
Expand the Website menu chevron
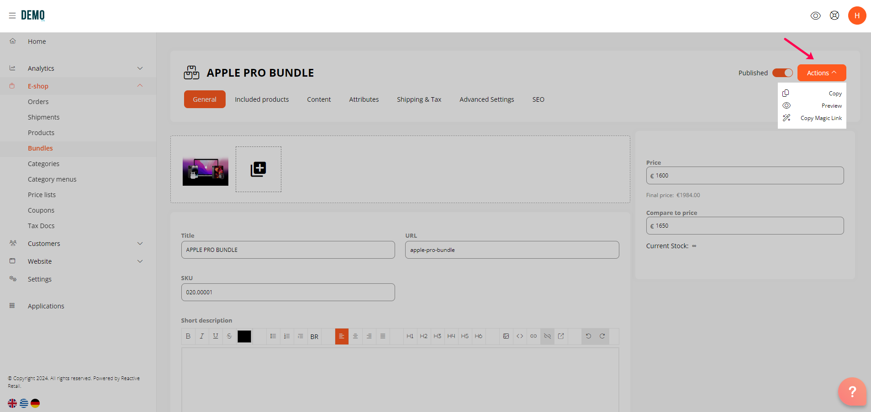pos(140,261)
